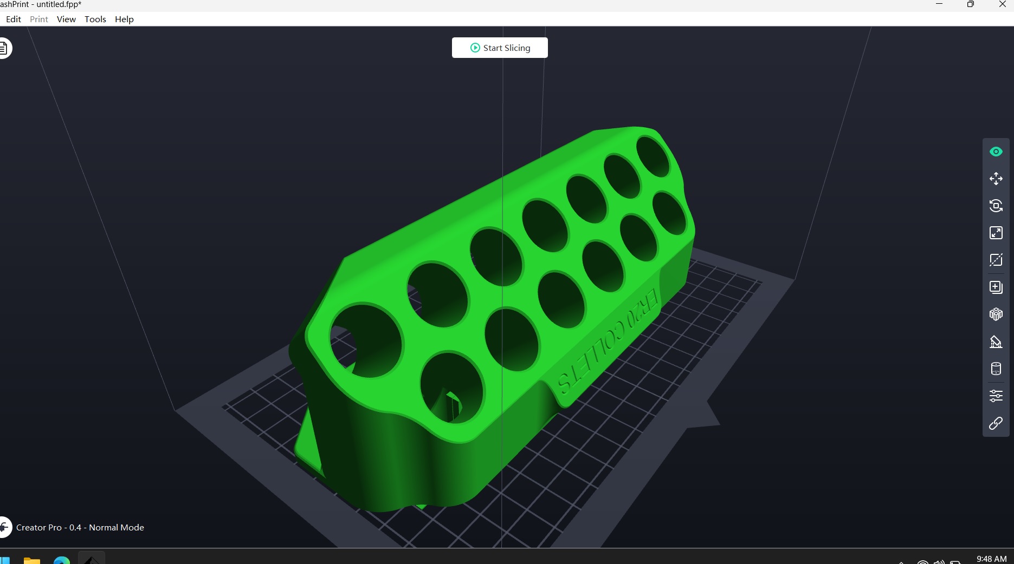The height and width of the screenshot is (564, 1014).
Task: Click the network icon in the system tray
Action: tap(922, 562)
